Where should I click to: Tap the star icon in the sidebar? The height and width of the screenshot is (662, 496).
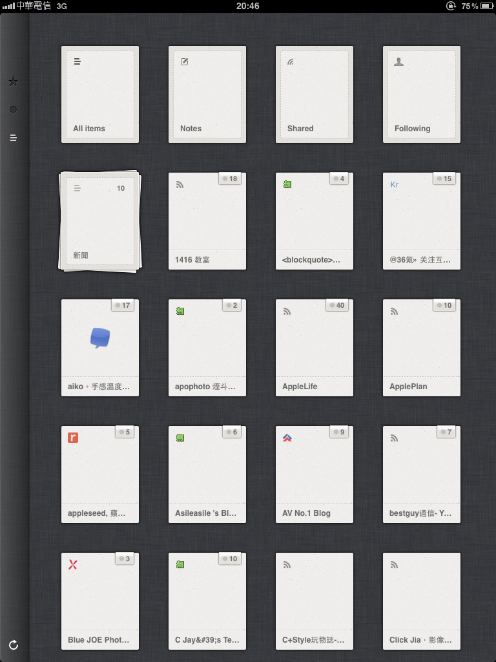[13, 81]
